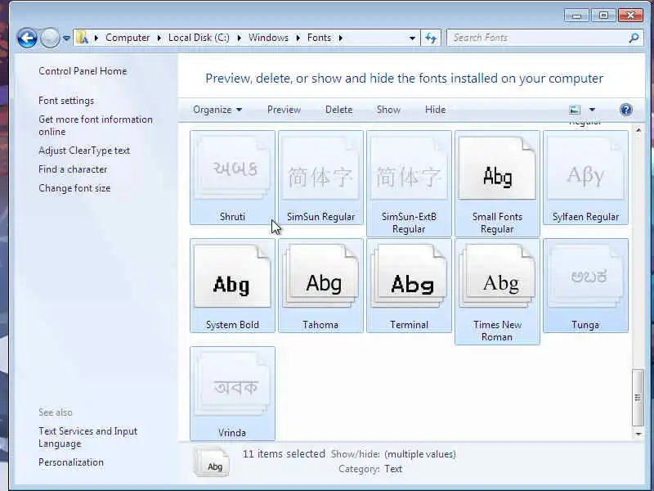Minimize the Fonts window
The height and width of the screenshot is (491, 654).
click(x=577, y=16)
